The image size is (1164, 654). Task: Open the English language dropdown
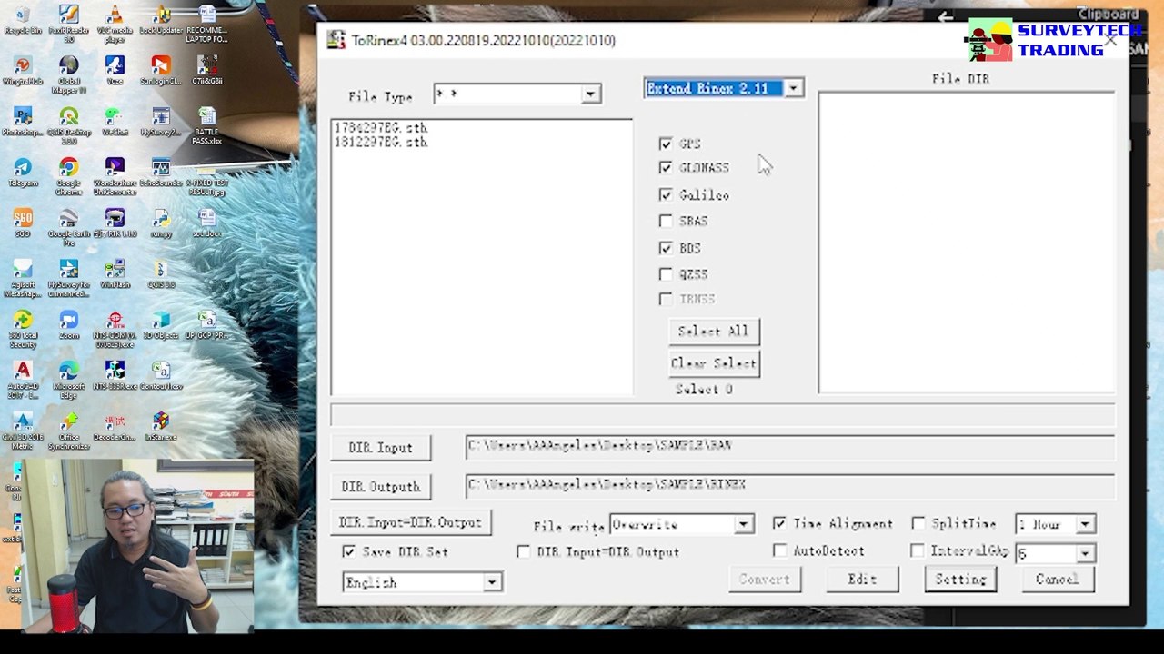[x=491, y=582]
